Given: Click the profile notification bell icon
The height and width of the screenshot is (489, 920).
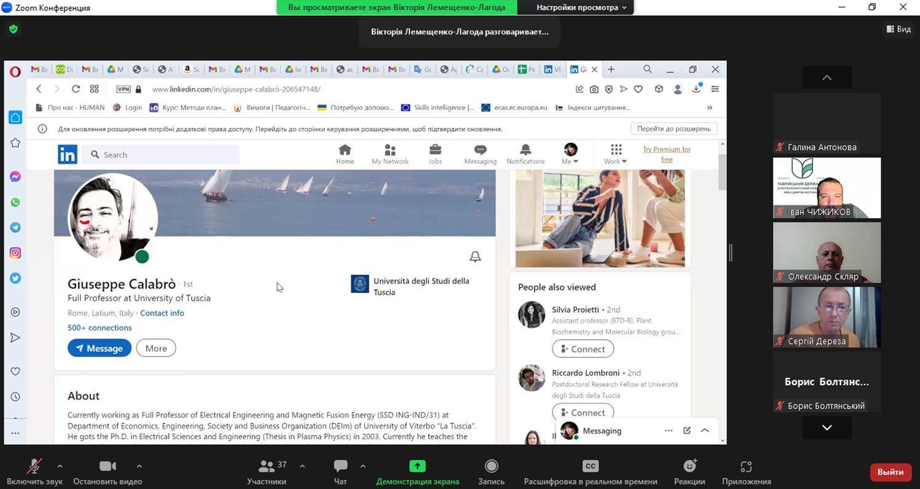Looking at the screenshot, I should click(475, 257).
